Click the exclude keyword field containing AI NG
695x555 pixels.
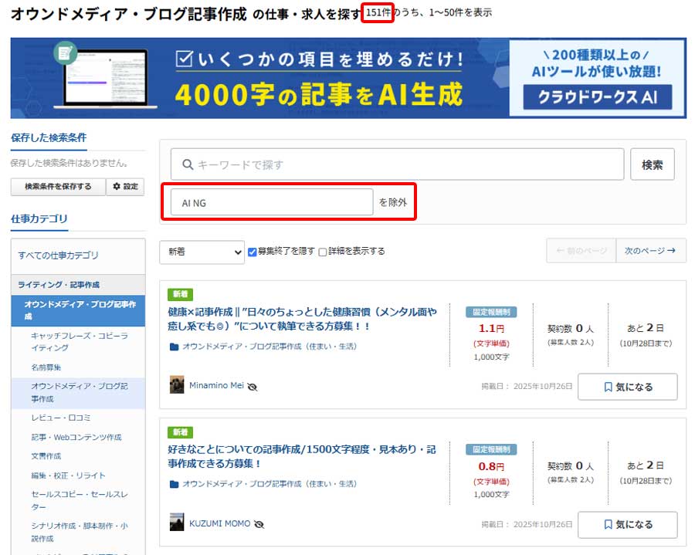[272, 203]
